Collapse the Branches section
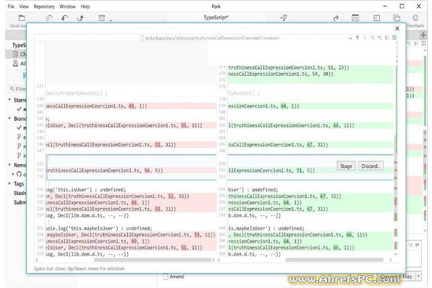Image resolution: width=432 pixels, height=288 pixels. click(x=10, y=118)
